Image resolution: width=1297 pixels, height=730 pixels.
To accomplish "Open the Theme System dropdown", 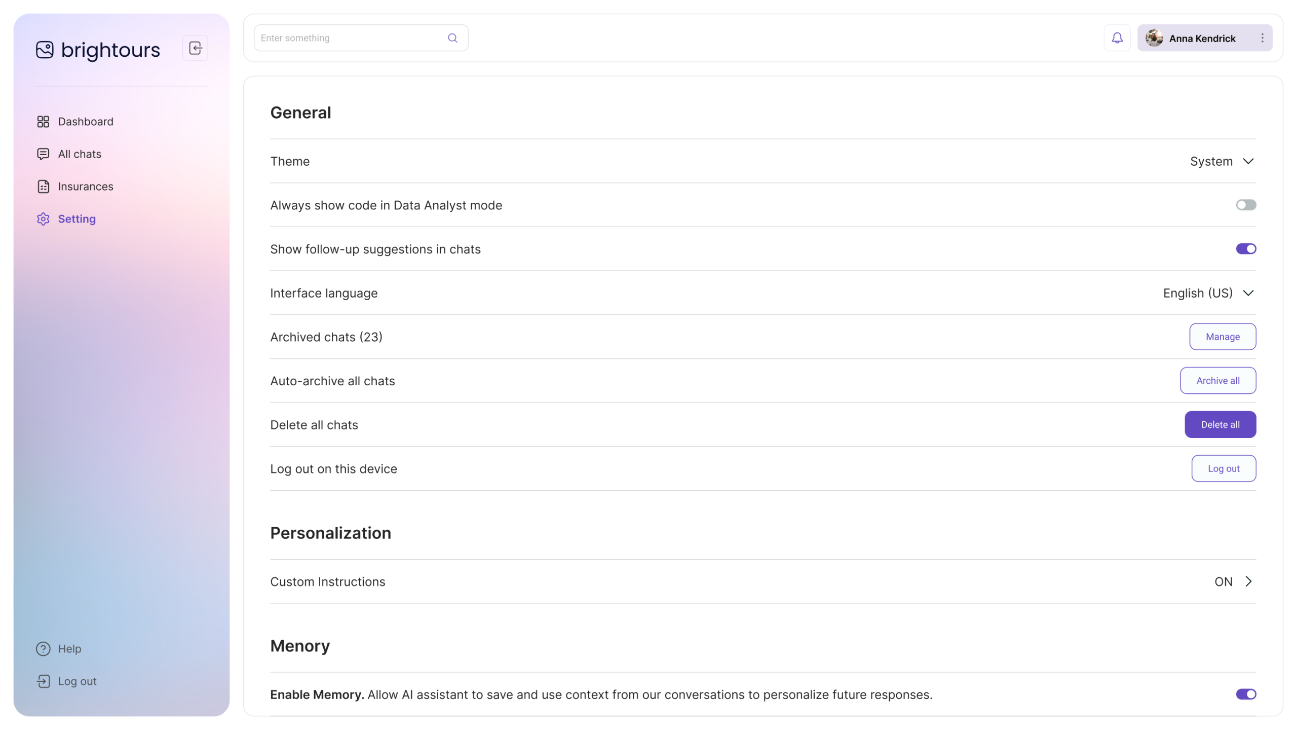I will [1222, 161].
